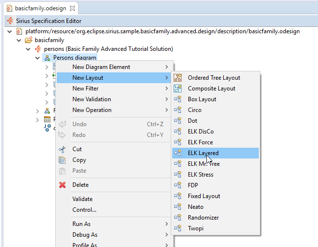Click the Persons diagram tree icon

point(47,58)
